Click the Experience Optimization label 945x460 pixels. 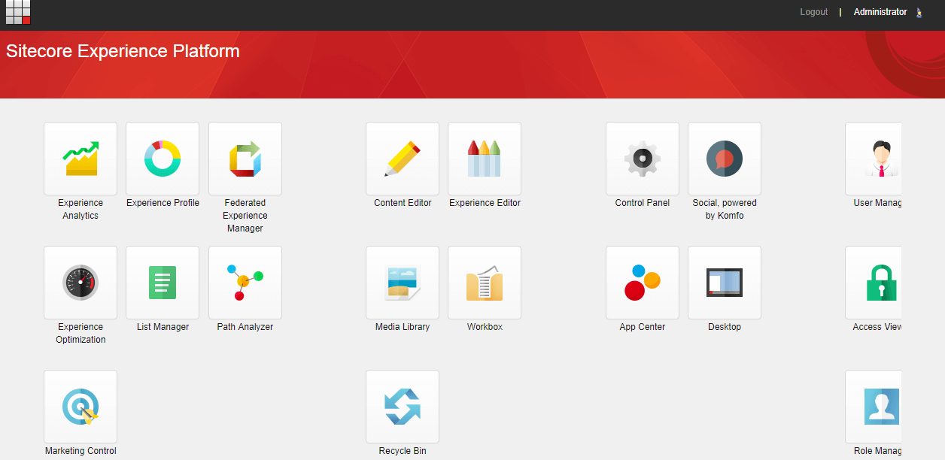pos(81,334)
